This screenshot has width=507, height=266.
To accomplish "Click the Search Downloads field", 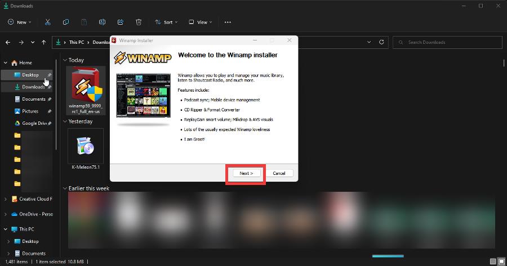I will (447, 42).
